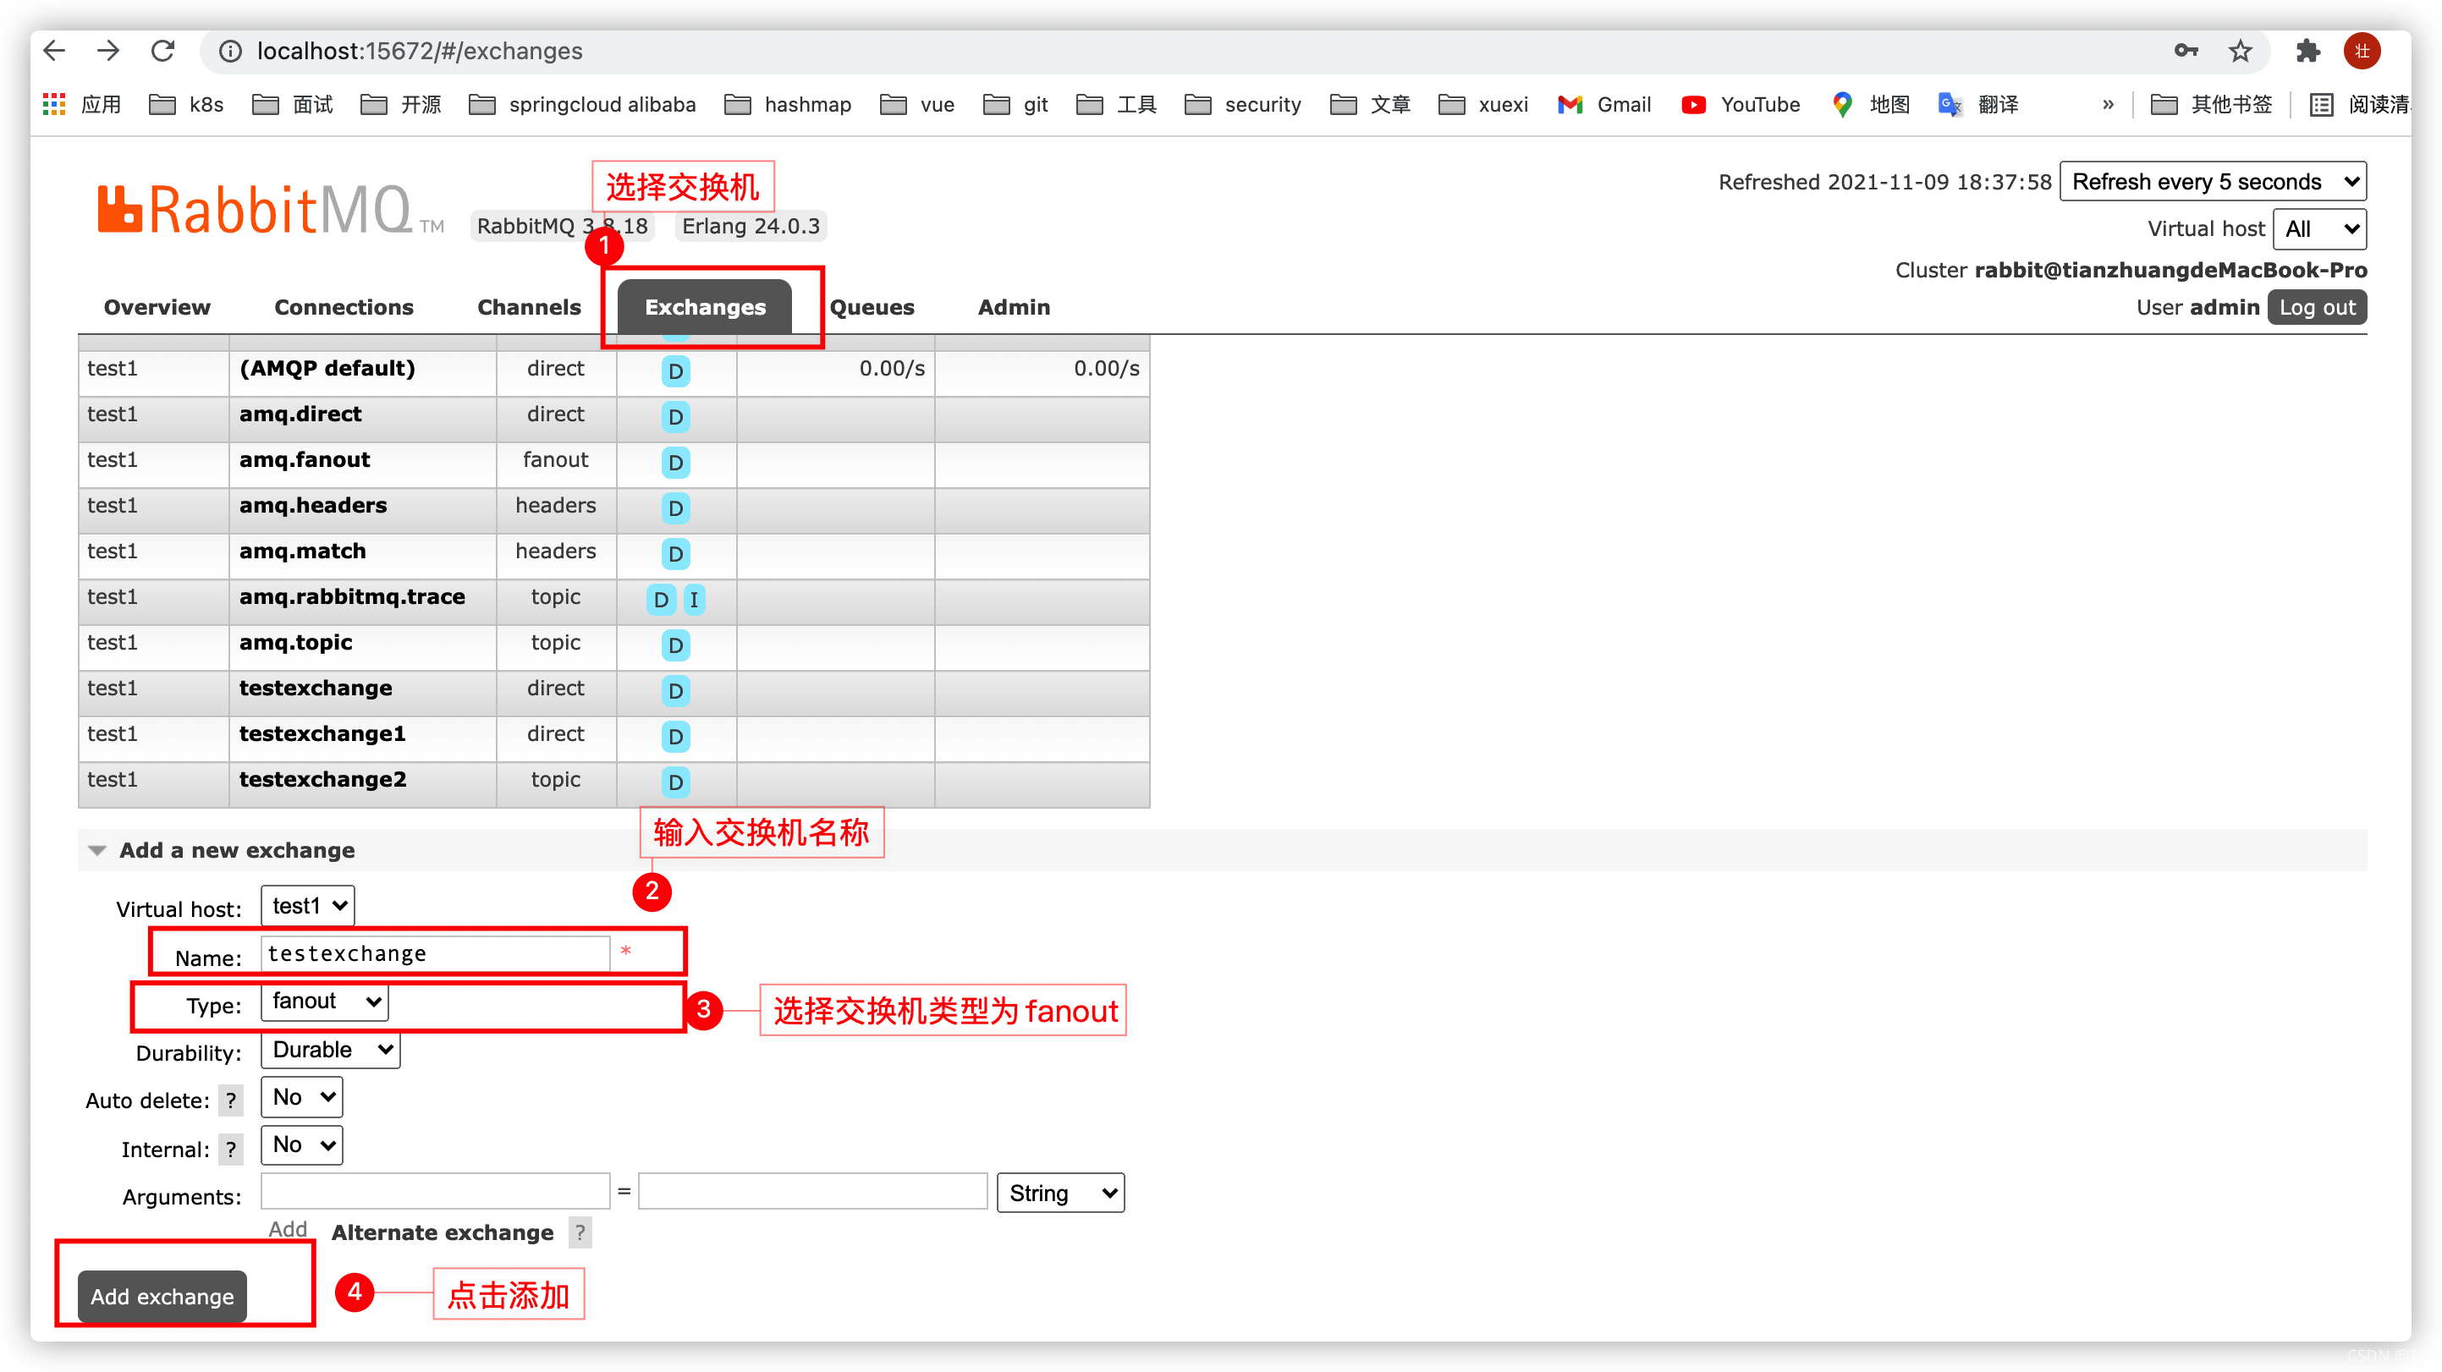Open the YouTube bookmark
The image size is (2442, 1372).
coord(1741,104)
